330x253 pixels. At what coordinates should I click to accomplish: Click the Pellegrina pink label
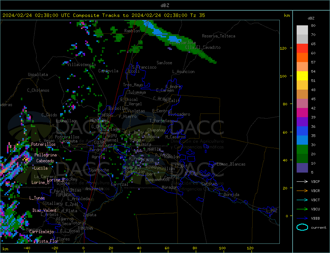click(x=45, y=155)
